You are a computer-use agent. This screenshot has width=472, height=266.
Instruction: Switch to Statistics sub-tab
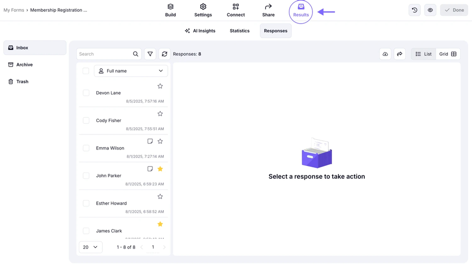point(240,31)
